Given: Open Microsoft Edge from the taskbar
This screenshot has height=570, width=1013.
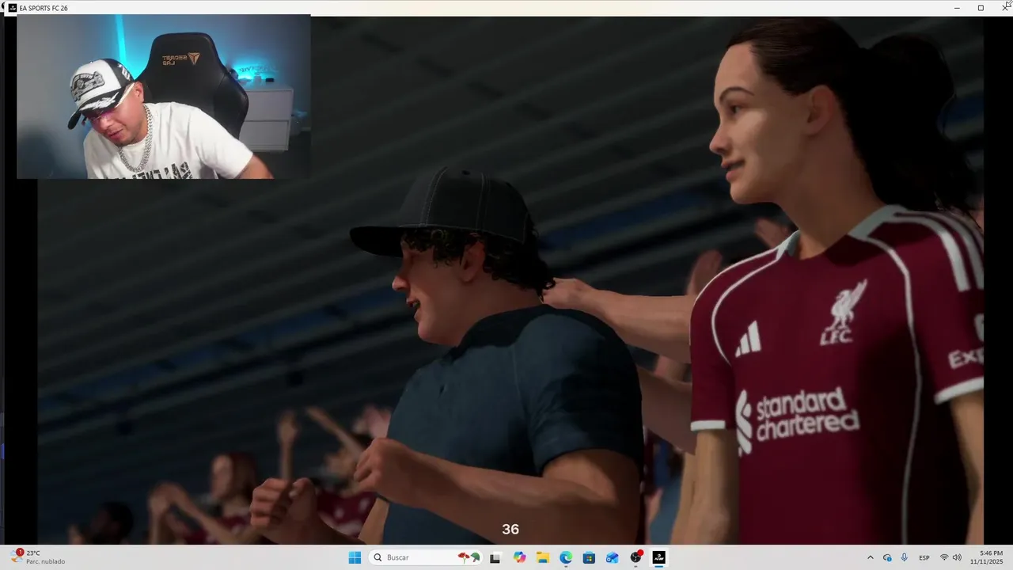Looking at the screenshot, I should (x=566, y=557).
